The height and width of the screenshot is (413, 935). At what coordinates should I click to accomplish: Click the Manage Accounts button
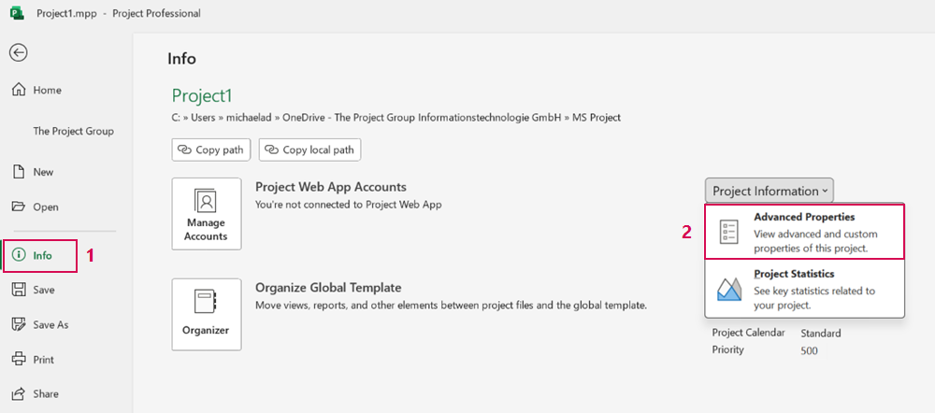207,214
